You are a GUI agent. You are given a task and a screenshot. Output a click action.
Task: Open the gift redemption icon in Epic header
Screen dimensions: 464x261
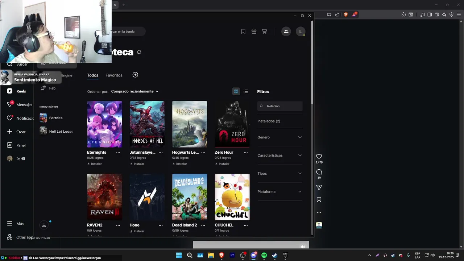point(254,32)
